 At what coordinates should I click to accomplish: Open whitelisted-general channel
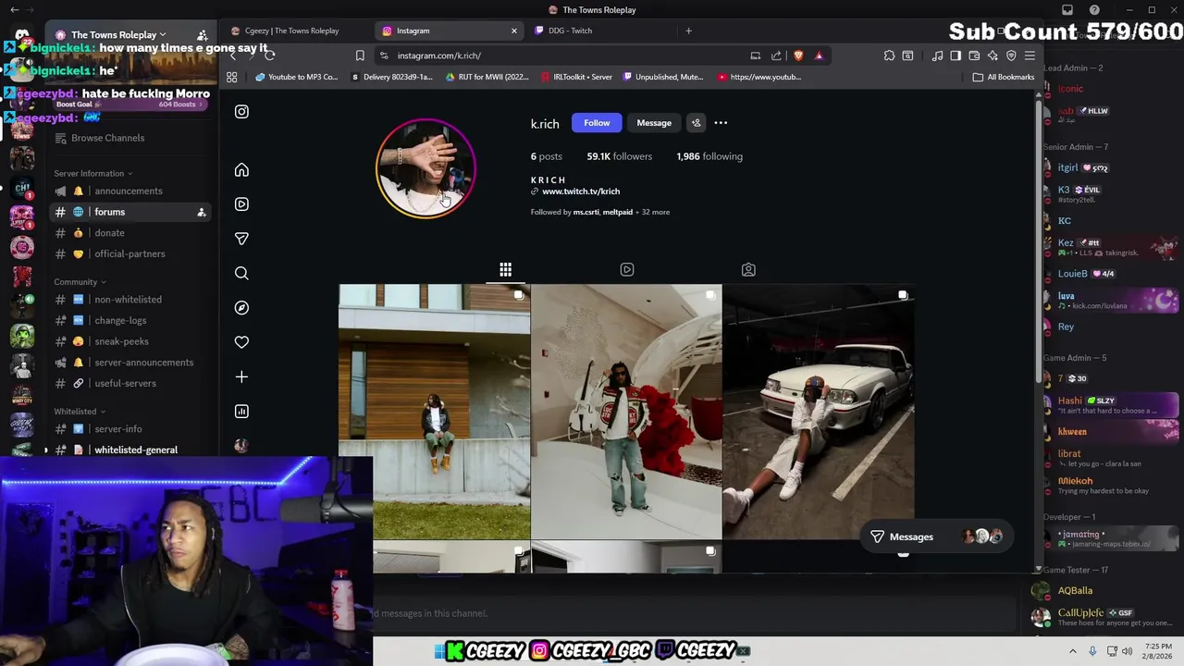[x=129, y=450]
